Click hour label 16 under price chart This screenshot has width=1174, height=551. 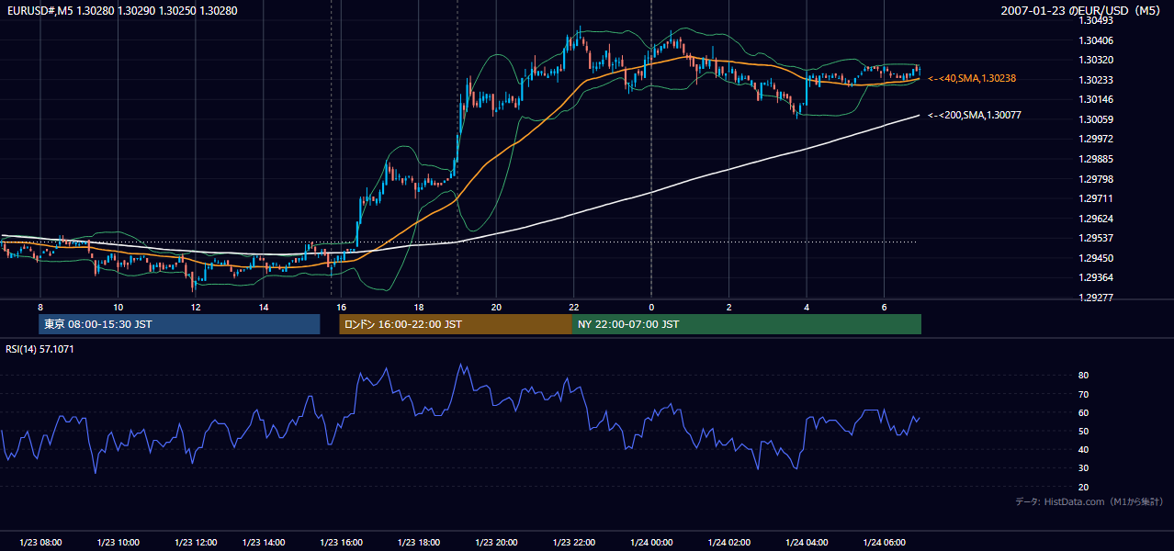click(341, 307)
